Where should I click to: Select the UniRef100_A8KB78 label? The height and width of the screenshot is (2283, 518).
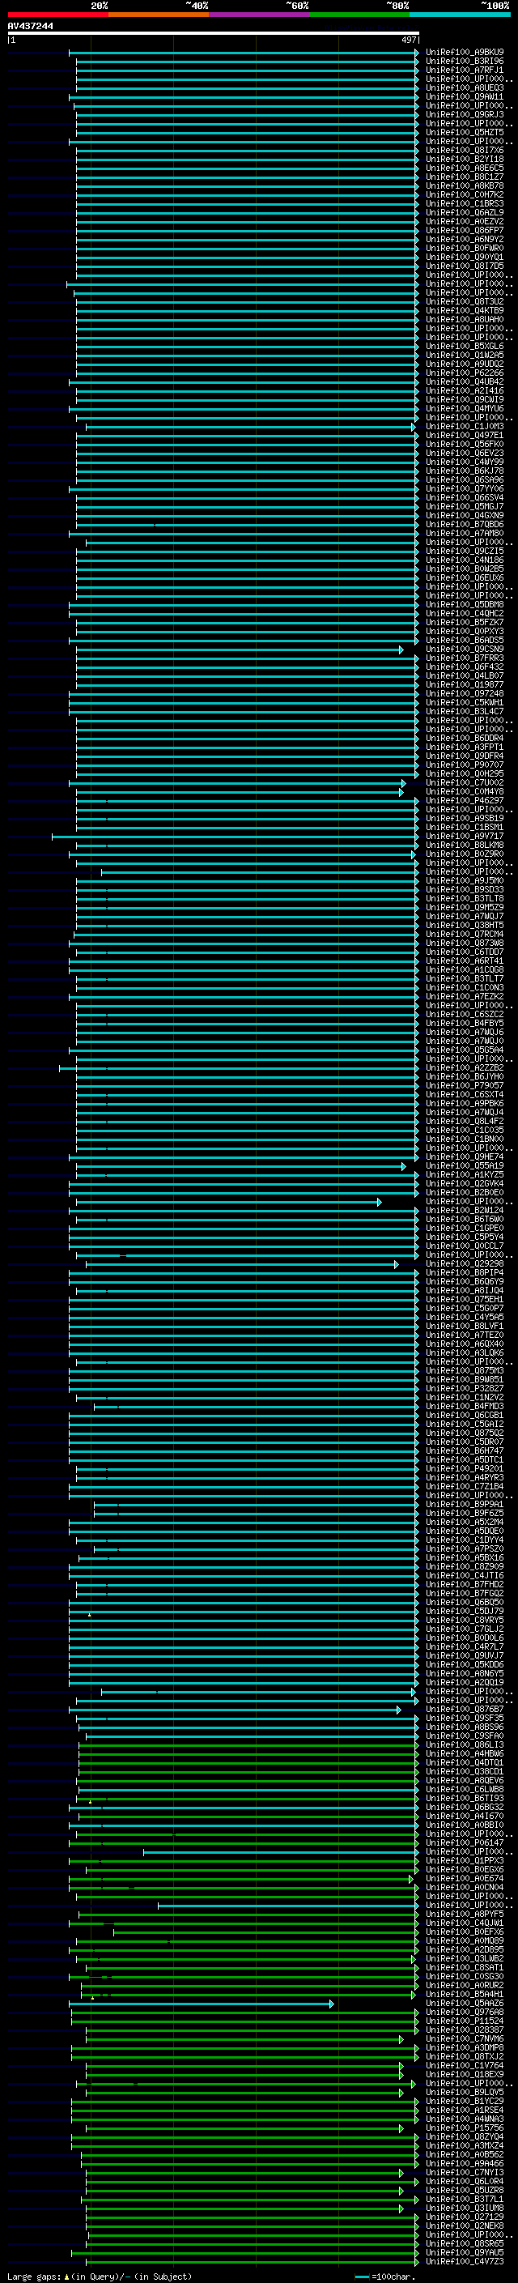465,185
